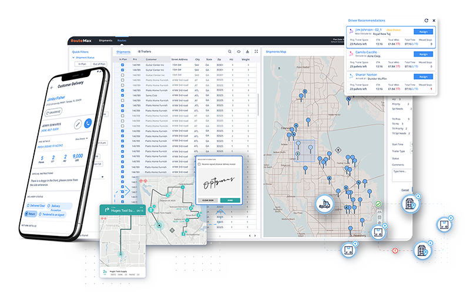This screenshot has width=470, height=296.
Task: Assign the shipment to Camilo Castillo
Action: pyautogui.click(x=423, y=54)
